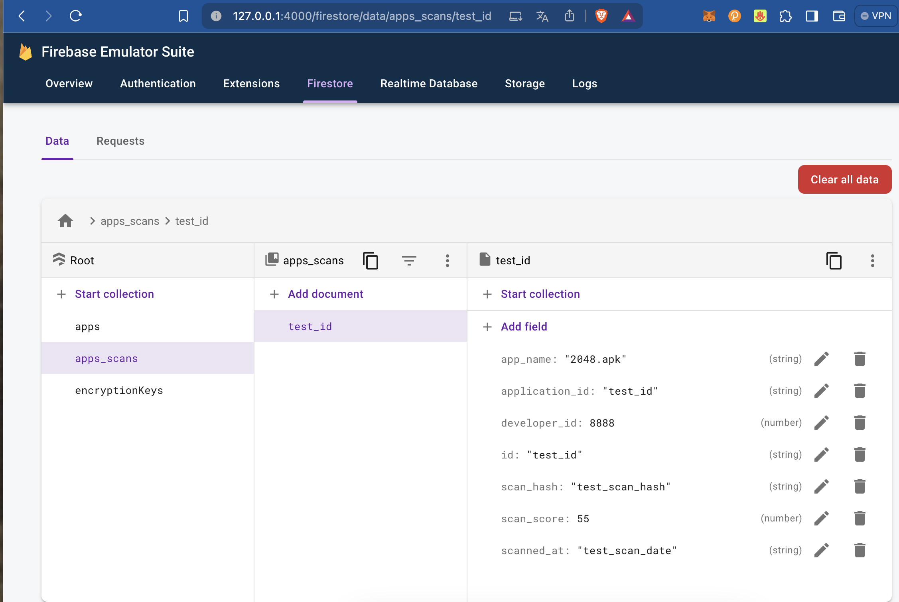Open Brave Wallet icon
The height and width of the screenshot is (602, 899).
click(x=839, y=16)
